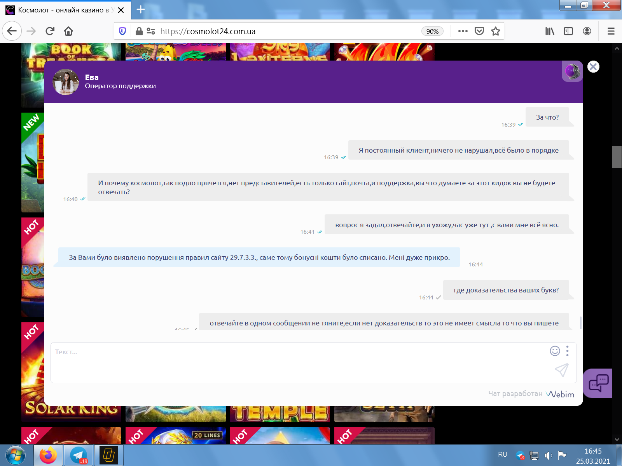Reset the 90% zoom level badge
Viewport: 622px width, 466px height.
point(432,31)
